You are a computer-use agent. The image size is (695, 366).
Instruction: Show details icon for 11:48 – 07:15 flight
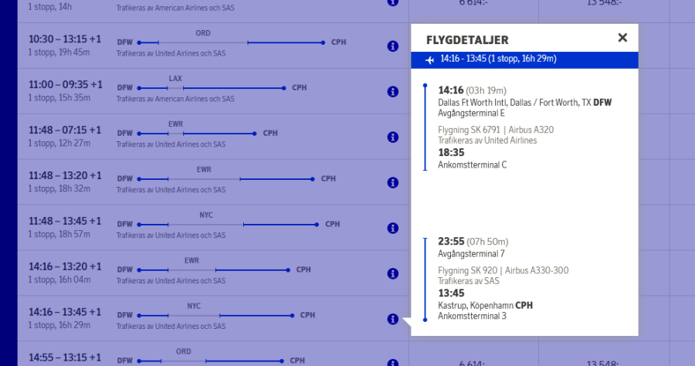(392, 137)
